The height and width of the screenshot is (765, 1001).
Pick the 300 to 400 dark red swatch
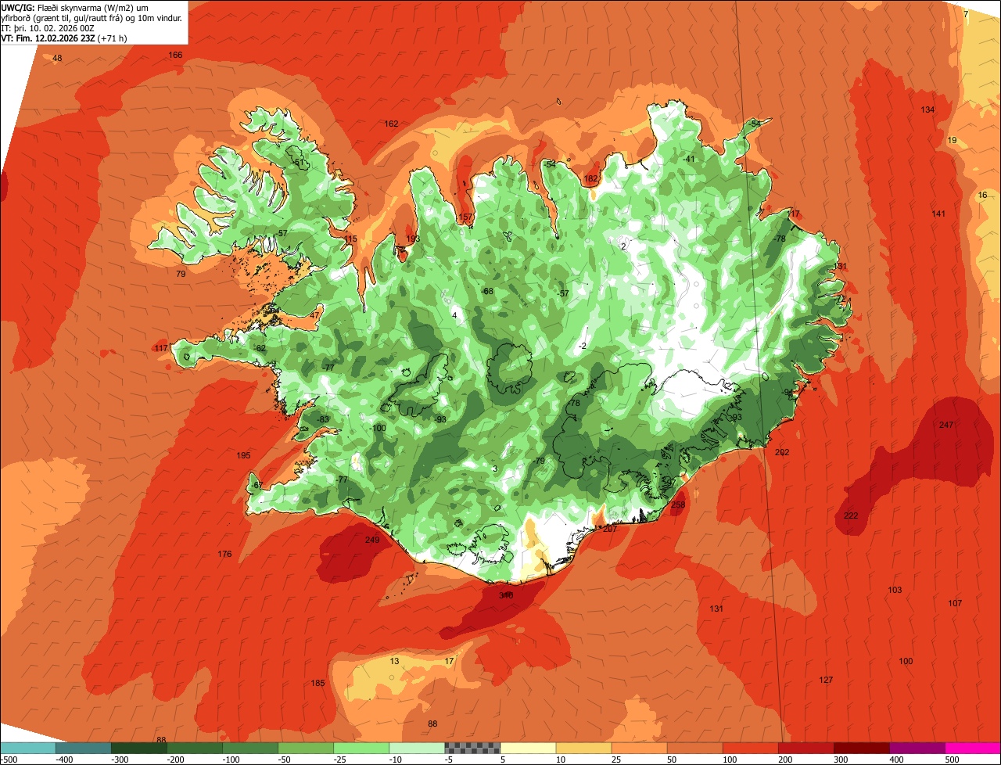pos(861,748)
